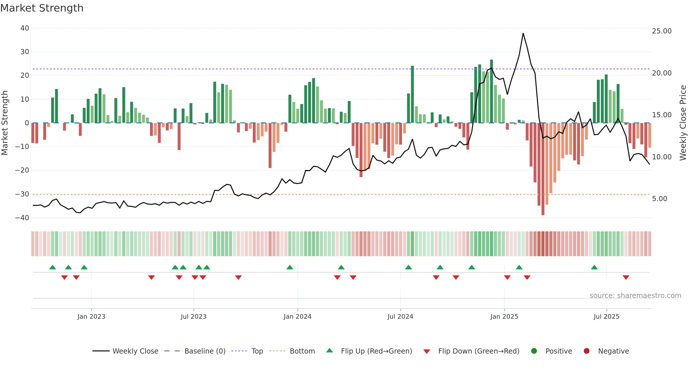Click the deepest red strength bar near −39
Image resolution: width=691 pixels, height=389 pixels.
(x=543, y=169)
